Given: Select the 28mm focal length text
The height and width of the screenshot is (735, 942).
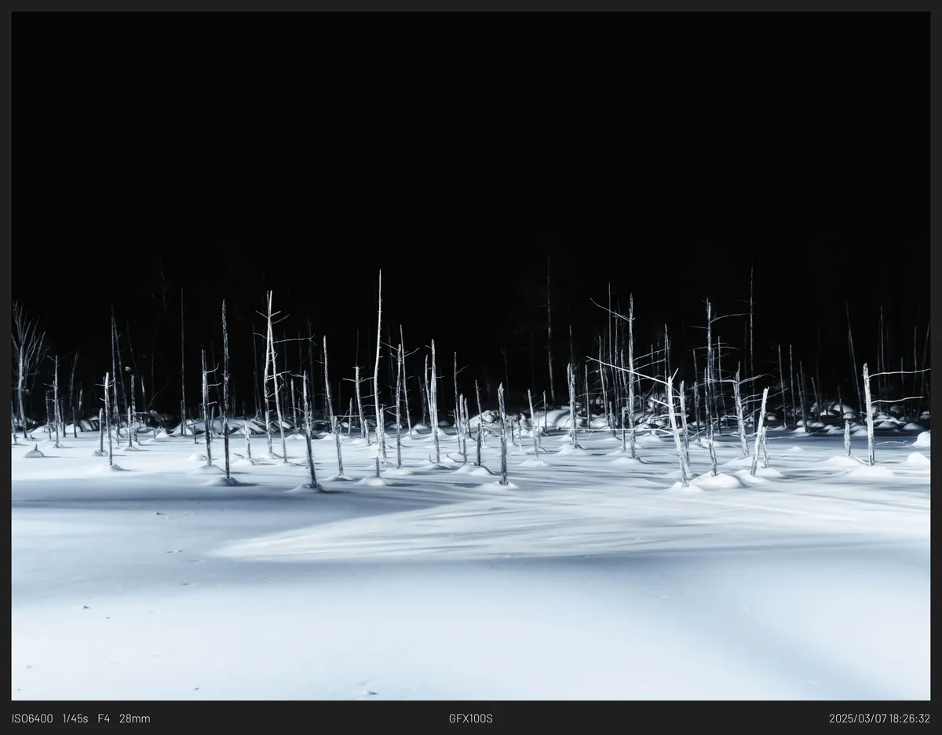Looking at the screenshot, I should coord(135,719).
